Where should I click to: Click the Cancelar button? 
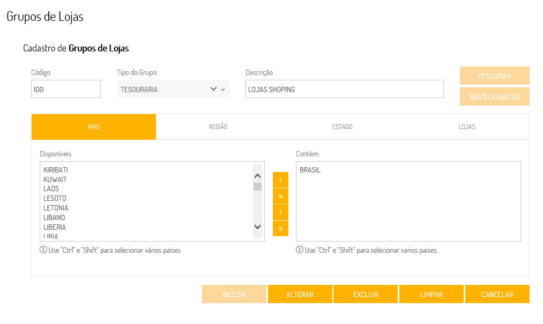[x=497, y=295]
